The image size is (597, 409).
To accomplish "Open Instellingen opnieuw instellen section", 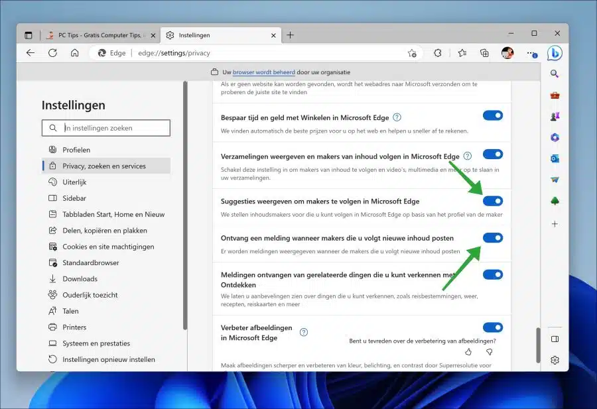I will (x=106, y=359).
